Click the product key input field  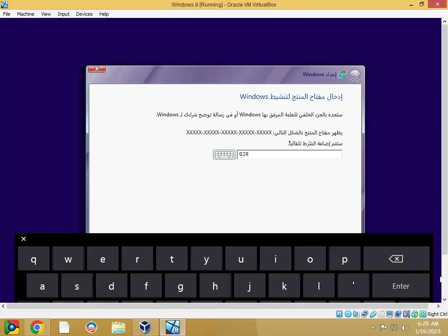[290, 154]
